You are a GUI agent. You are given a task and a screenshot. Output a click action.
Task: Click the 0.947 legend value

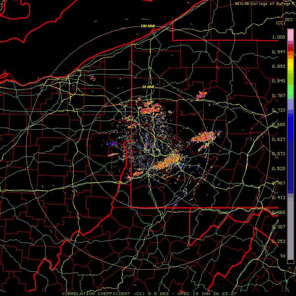click(x=279, y=52)
